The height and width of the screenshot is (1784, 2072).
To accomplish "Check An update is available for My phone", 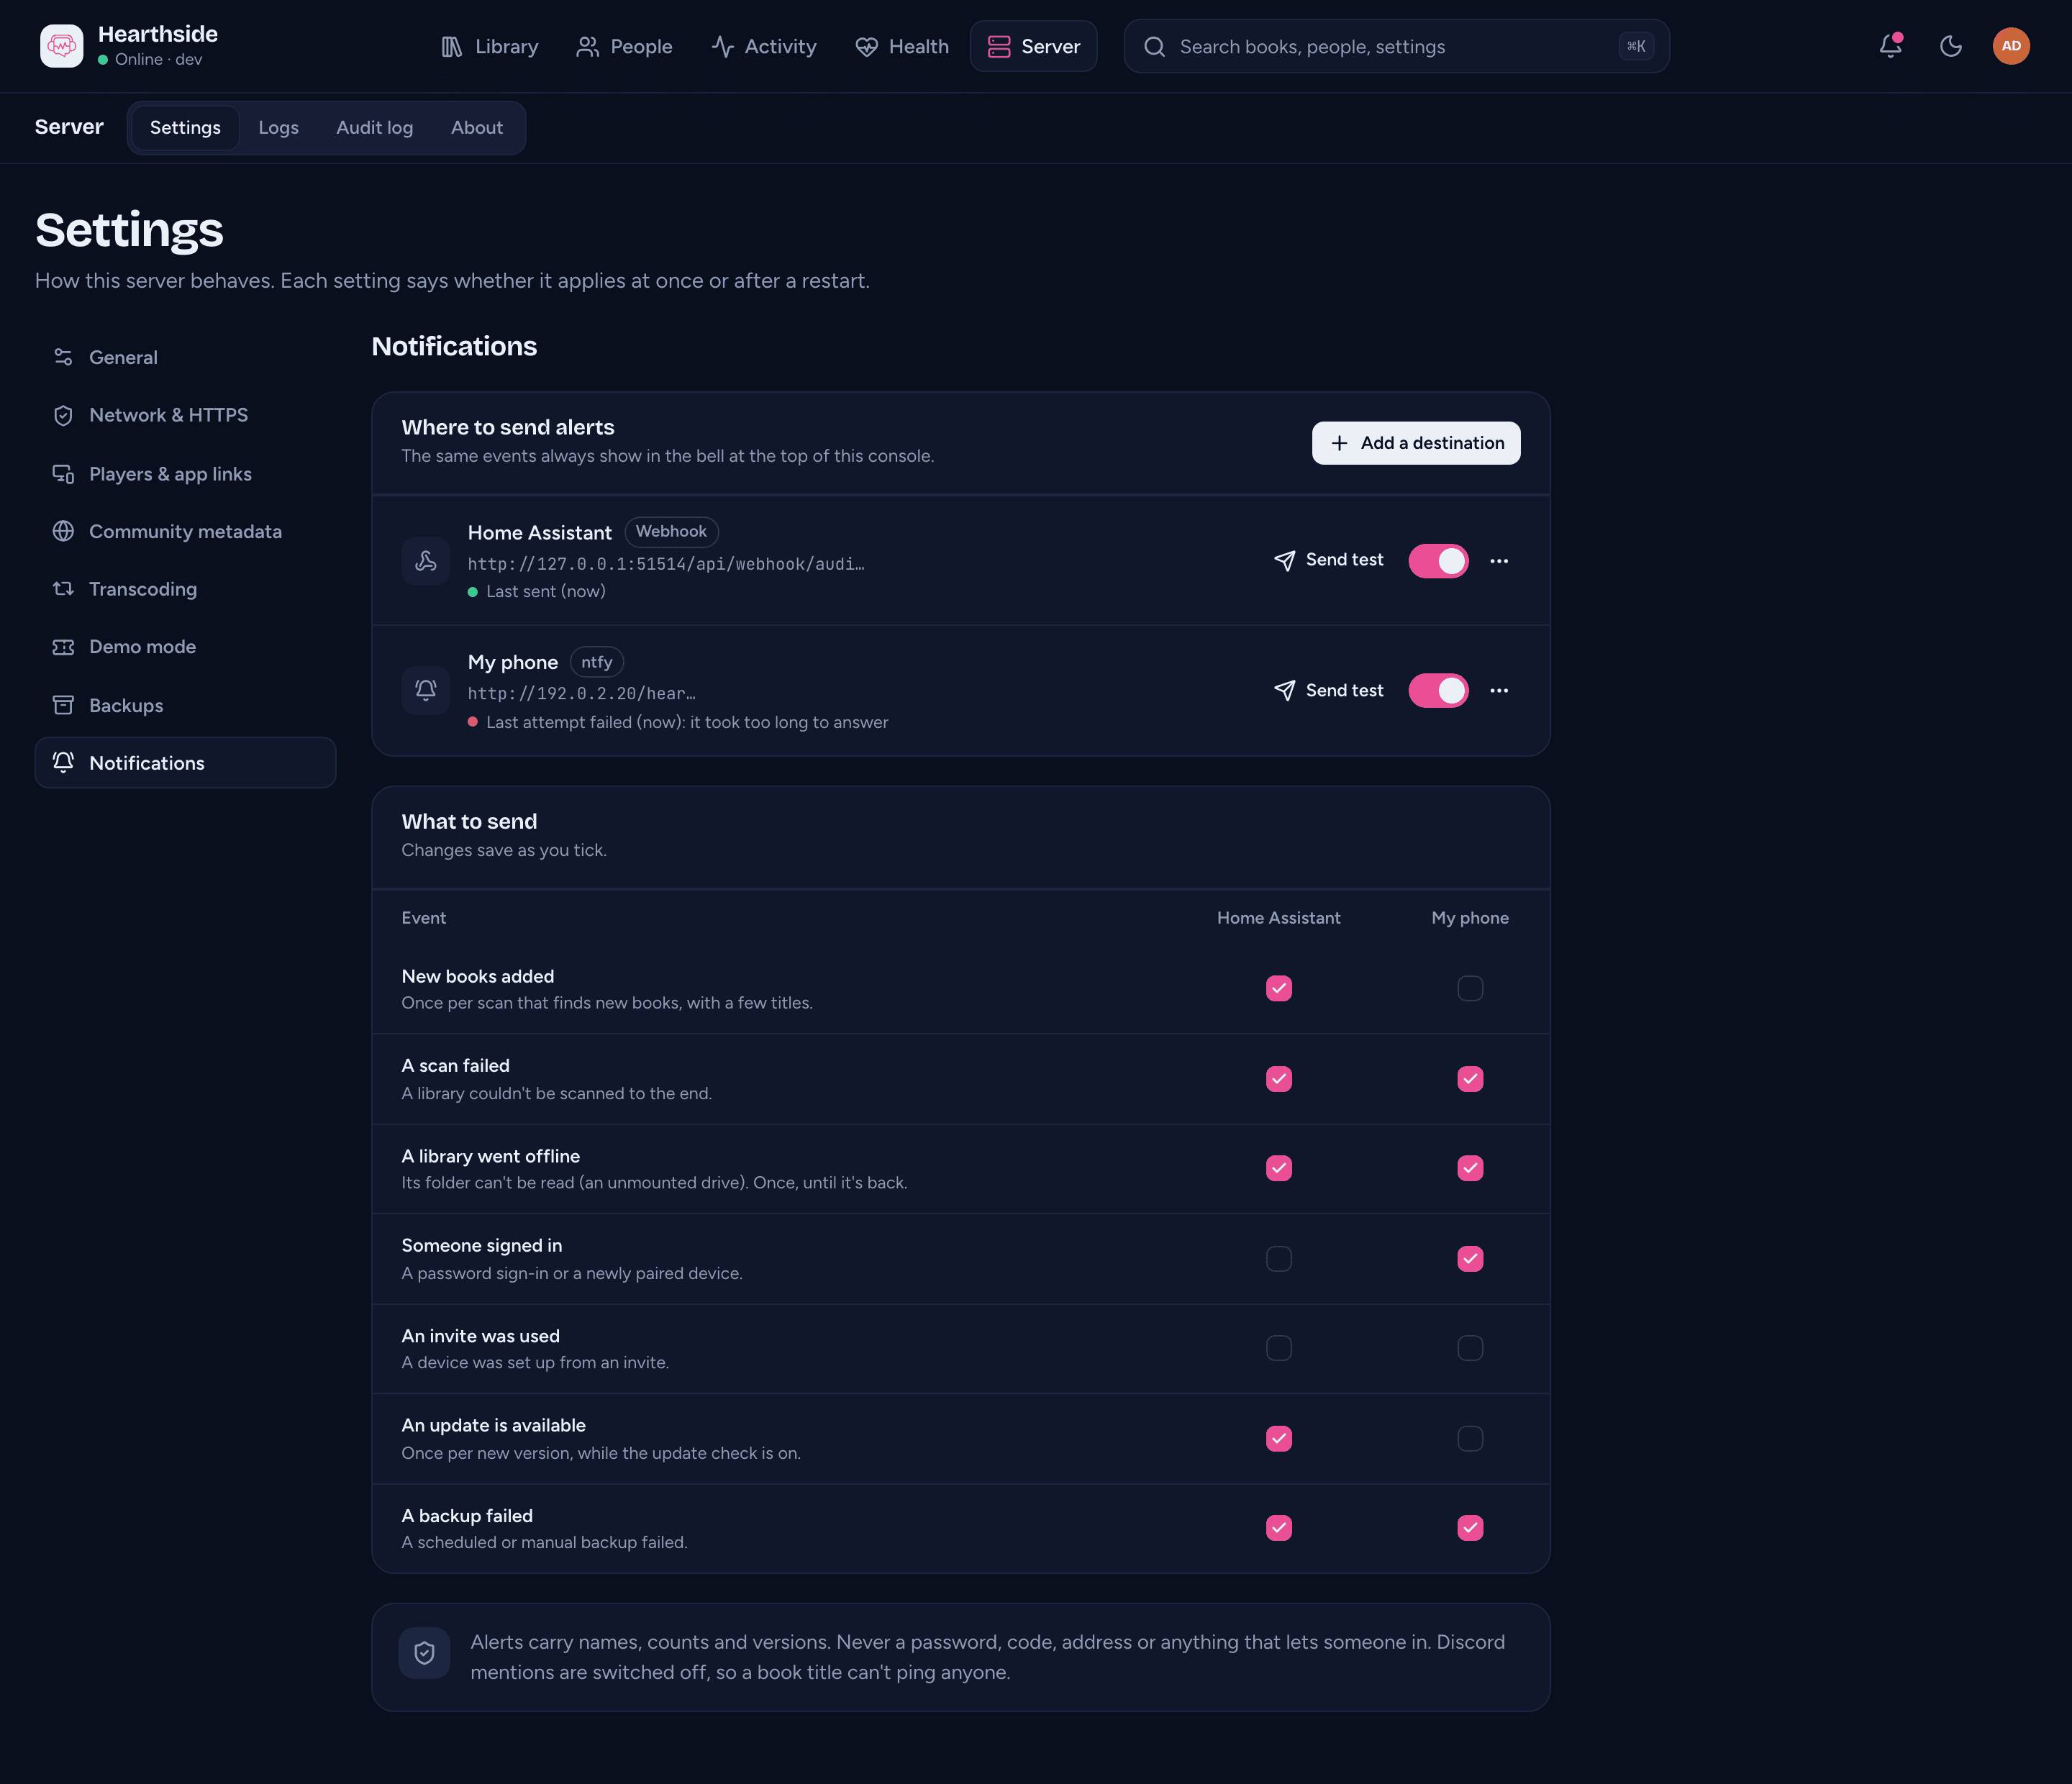I will tap(1470, 1438).
